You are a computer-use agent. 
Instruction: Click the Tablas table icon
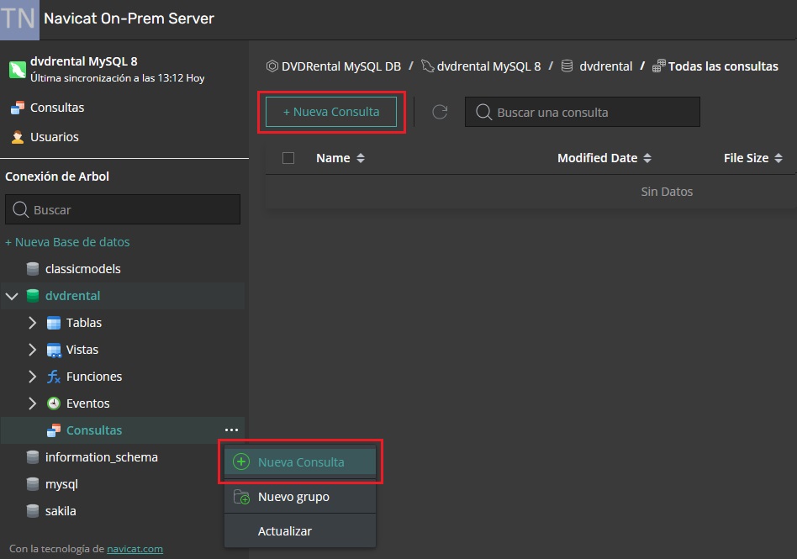(x=53, y=323)
